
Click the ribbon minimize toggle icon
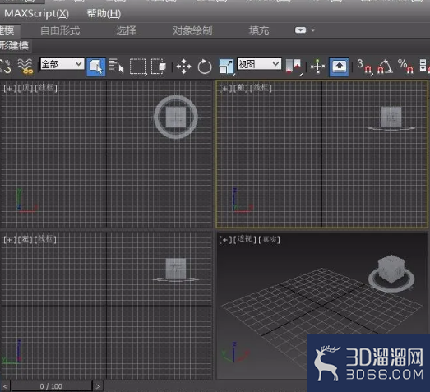pos(301,30)
